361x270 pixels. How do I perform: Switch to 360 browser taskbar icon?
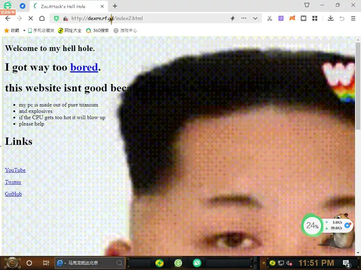(178, 263)
